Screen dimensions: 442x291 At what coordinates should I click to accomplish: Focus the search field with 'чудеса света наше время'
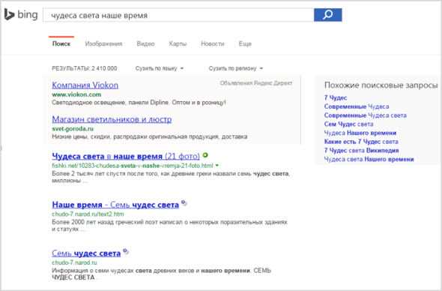[x=178, y=15]
